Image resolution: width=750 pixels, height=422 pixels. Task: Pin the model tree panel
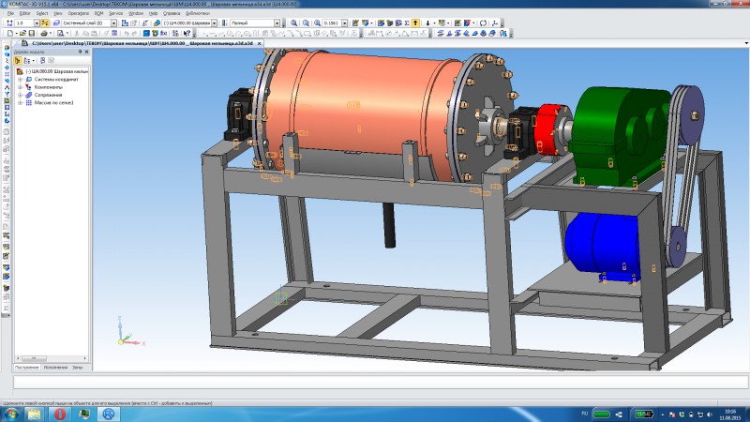point(81,52)
